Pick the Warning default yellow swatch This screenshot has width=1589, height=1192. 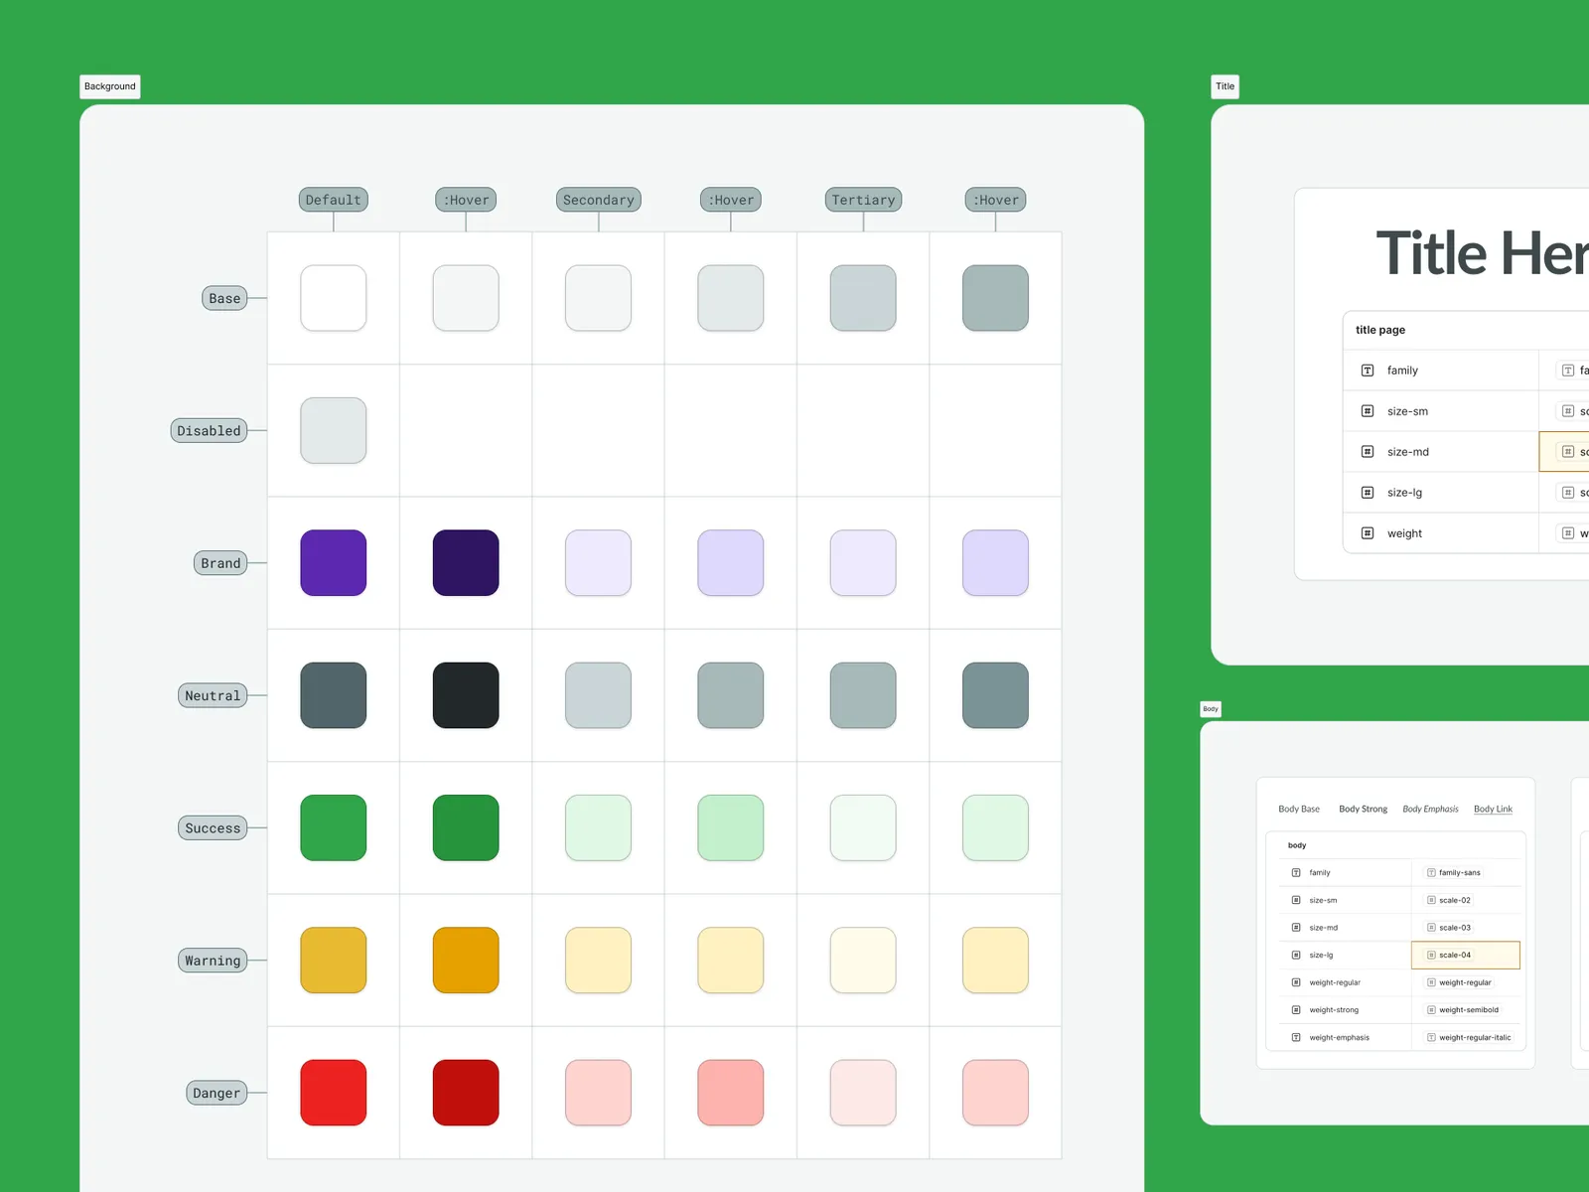pos(334,961)
